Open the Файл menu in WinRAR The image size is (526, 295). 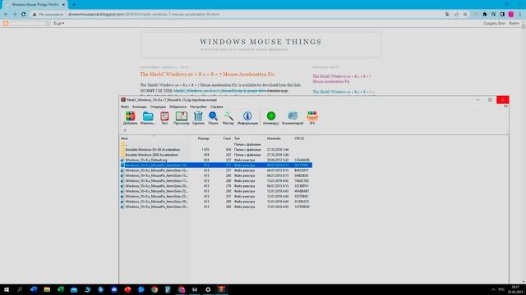[x=124, y=107]
